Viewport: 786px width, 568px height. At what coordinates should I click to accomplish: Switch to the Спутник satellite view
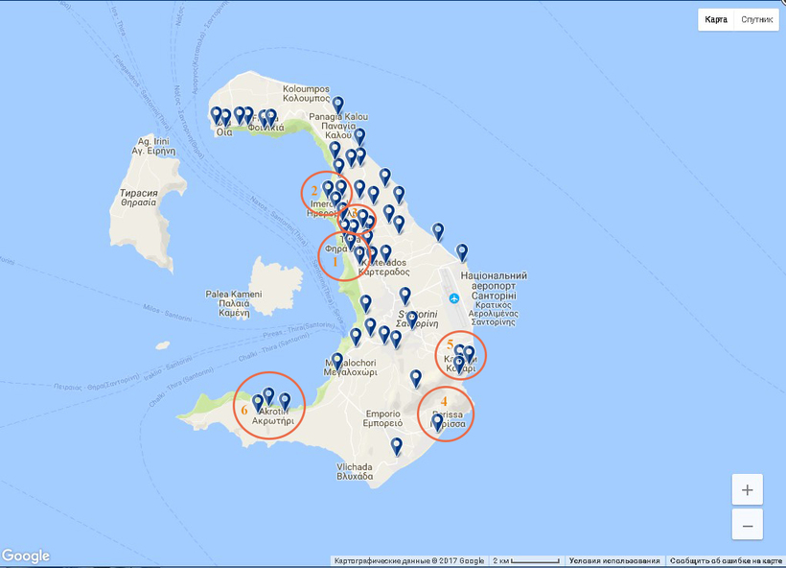point(756,19)
